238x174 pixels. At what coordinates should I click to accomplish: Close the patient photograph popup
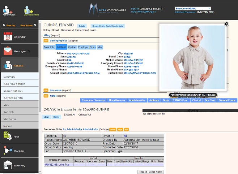(x=227, y=24)
